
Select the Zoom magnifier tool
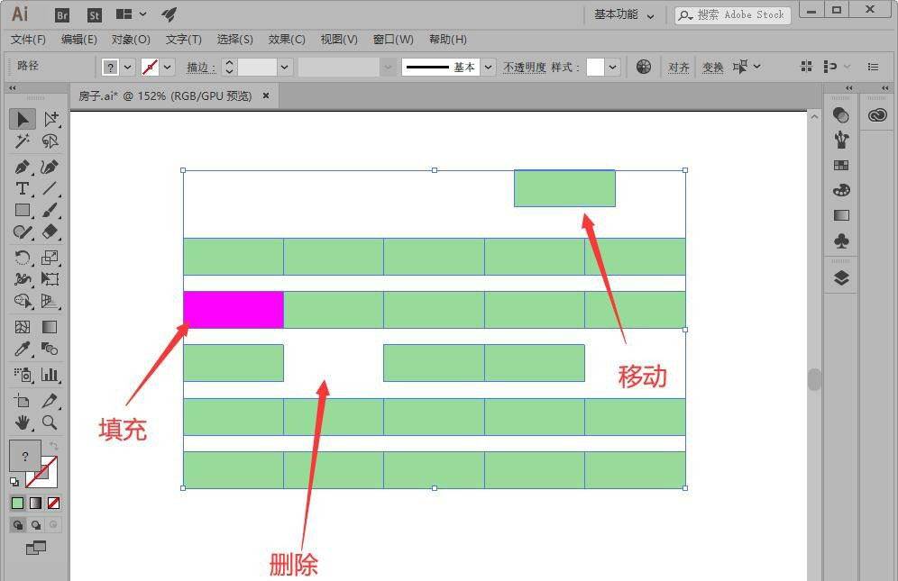pyautogui.click(x=50, y=422)
